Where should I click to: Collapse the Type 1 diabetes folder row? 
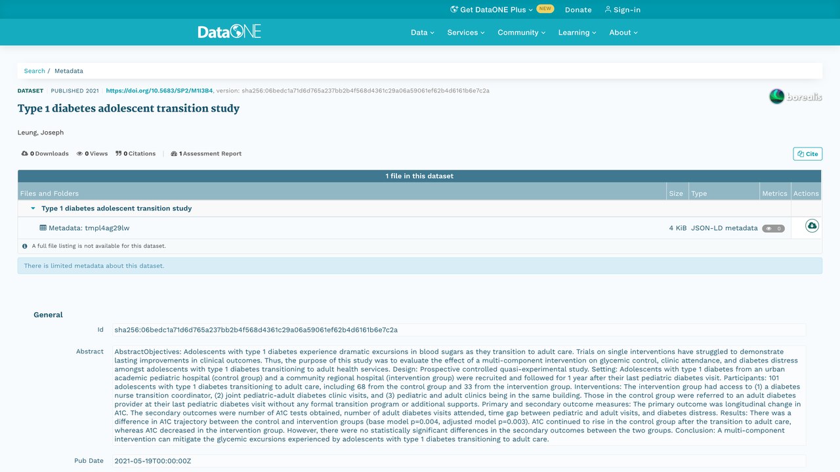click(x=33, y=208)
